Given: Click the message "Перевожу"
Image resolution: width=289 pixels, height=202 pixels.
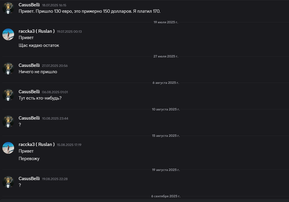Looking at the screenshot, I should [29, 159].
